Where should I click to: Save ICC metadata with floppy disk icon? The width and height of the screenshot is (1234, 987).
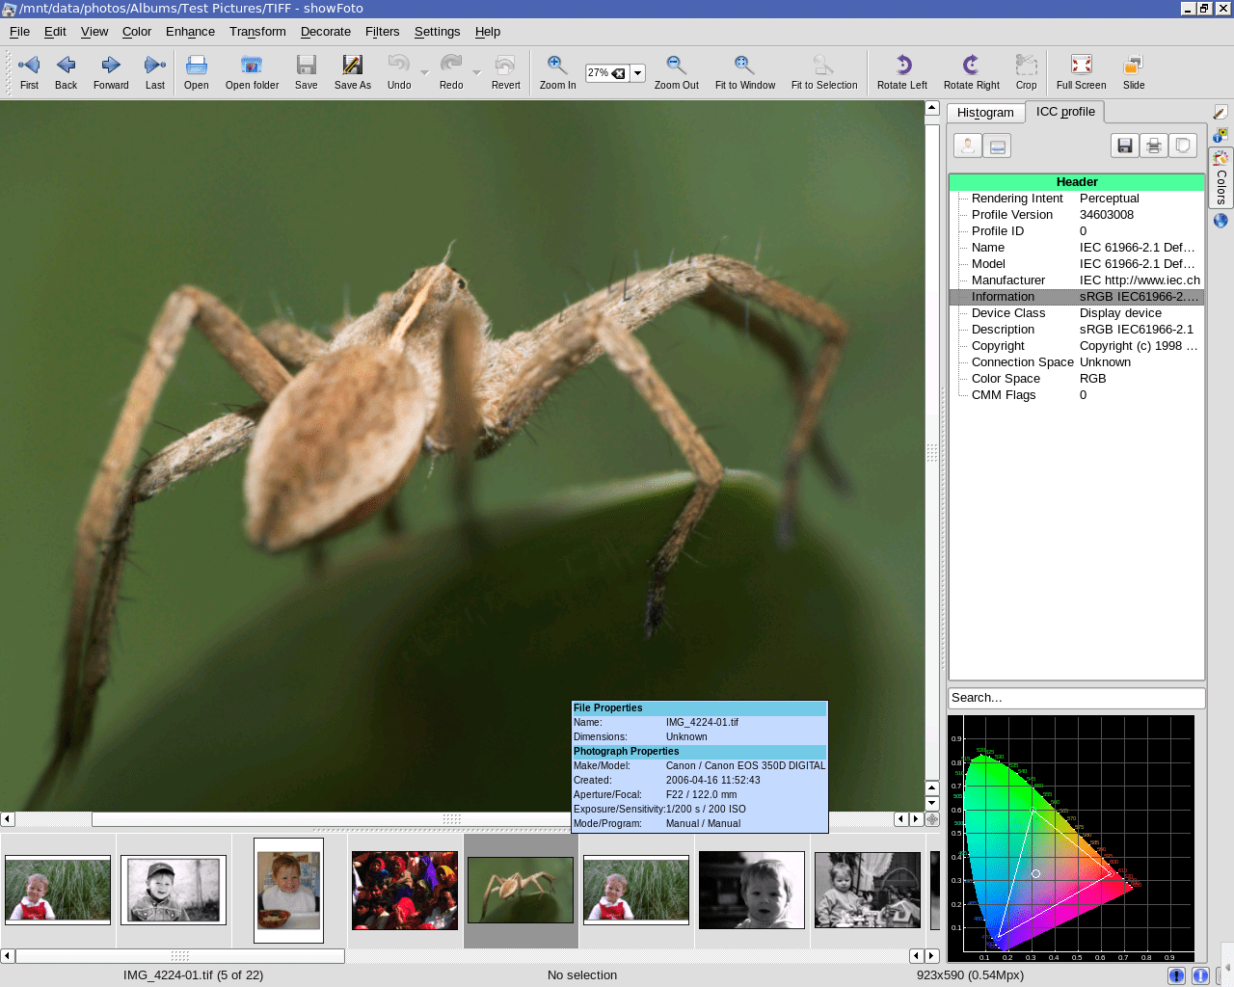pos(1124,146)
